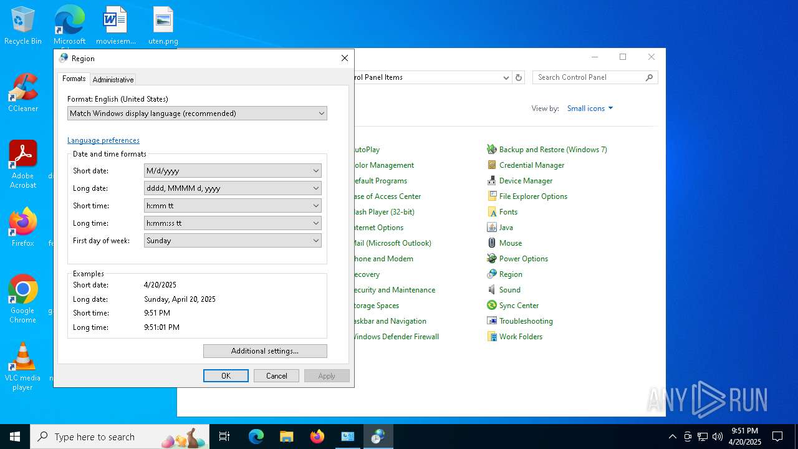Close the Region dialog
The height and width of the screenshot is (449, 798).
click(x=344, y=58)
